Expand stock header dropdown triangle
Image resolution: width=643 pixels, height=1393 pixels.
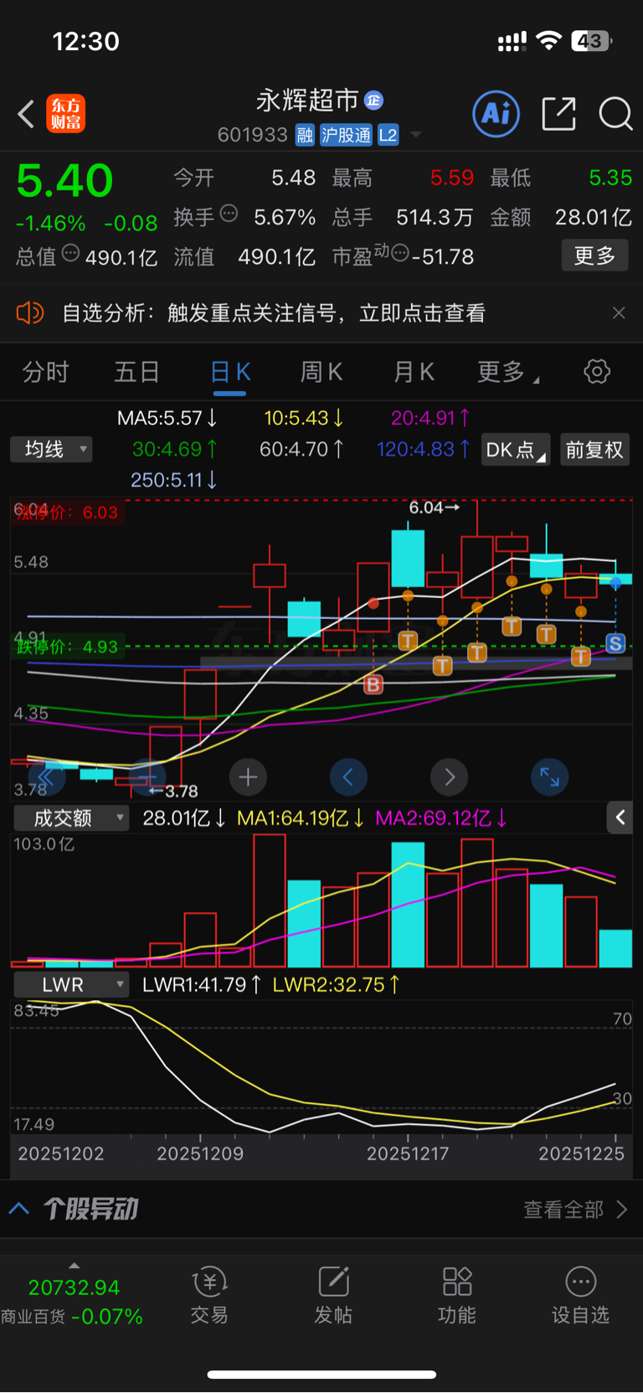click(416, 135)
